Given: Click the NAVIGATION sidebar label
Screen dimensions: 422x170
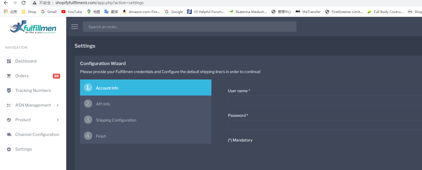Looking at the screenshot, I should pyautogui.click(x=16, y=48).
